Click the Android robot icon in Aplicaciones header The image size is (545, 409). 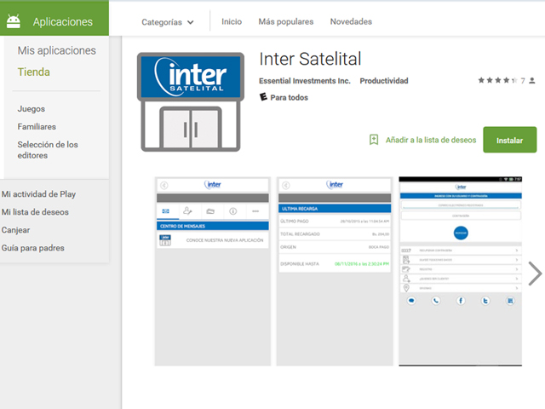tap(14, 21)
